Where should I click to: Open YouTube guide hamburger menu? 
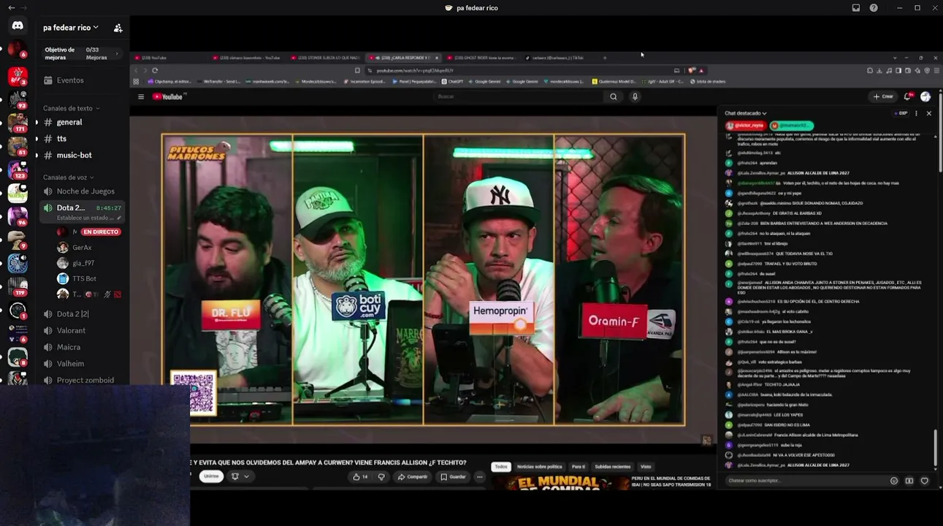[141, 96]
